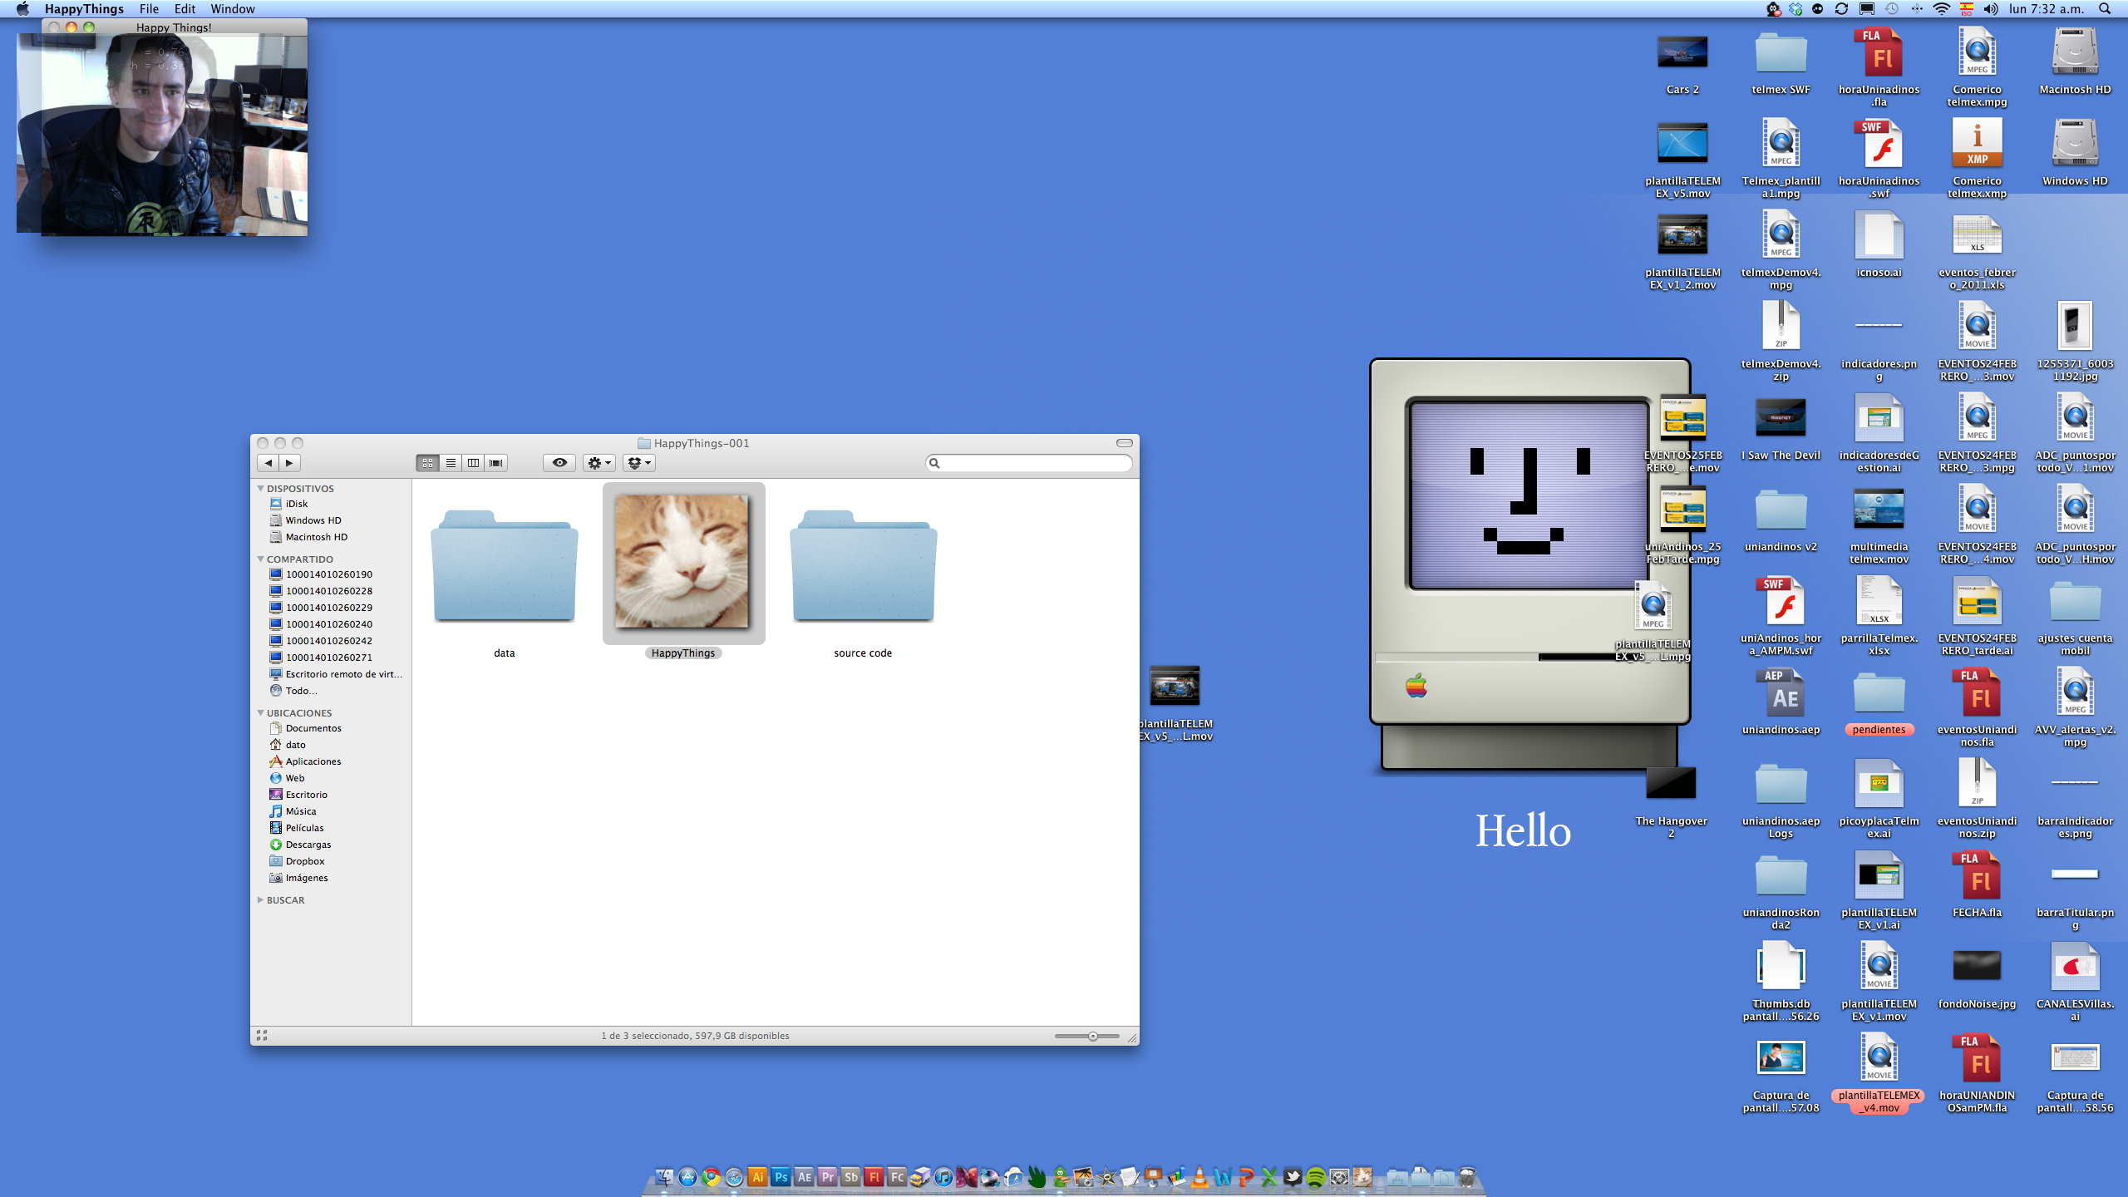The height and width of the screenshot is (1197, 2128).
Task: Expand the BUSCAR sidebar section
Action: coord(261,900)
